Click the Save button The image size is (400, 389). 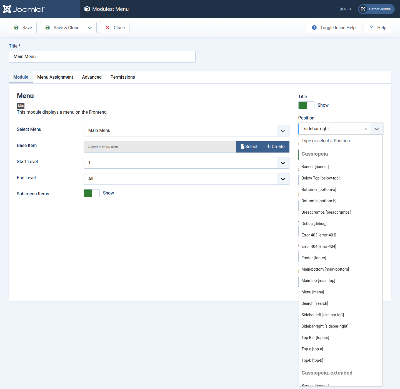(x=23, y=28)
